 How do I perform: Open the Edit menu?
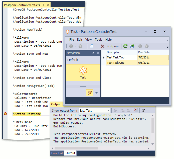click(x=80, y=40)
